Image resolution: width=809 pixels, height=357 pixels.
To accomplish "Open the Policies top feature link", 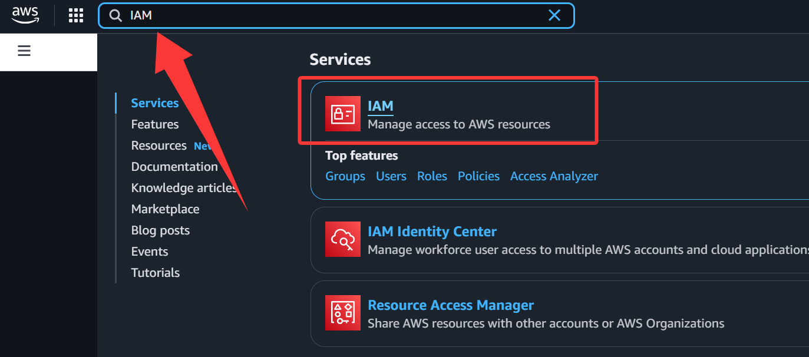I will point(478,176).
